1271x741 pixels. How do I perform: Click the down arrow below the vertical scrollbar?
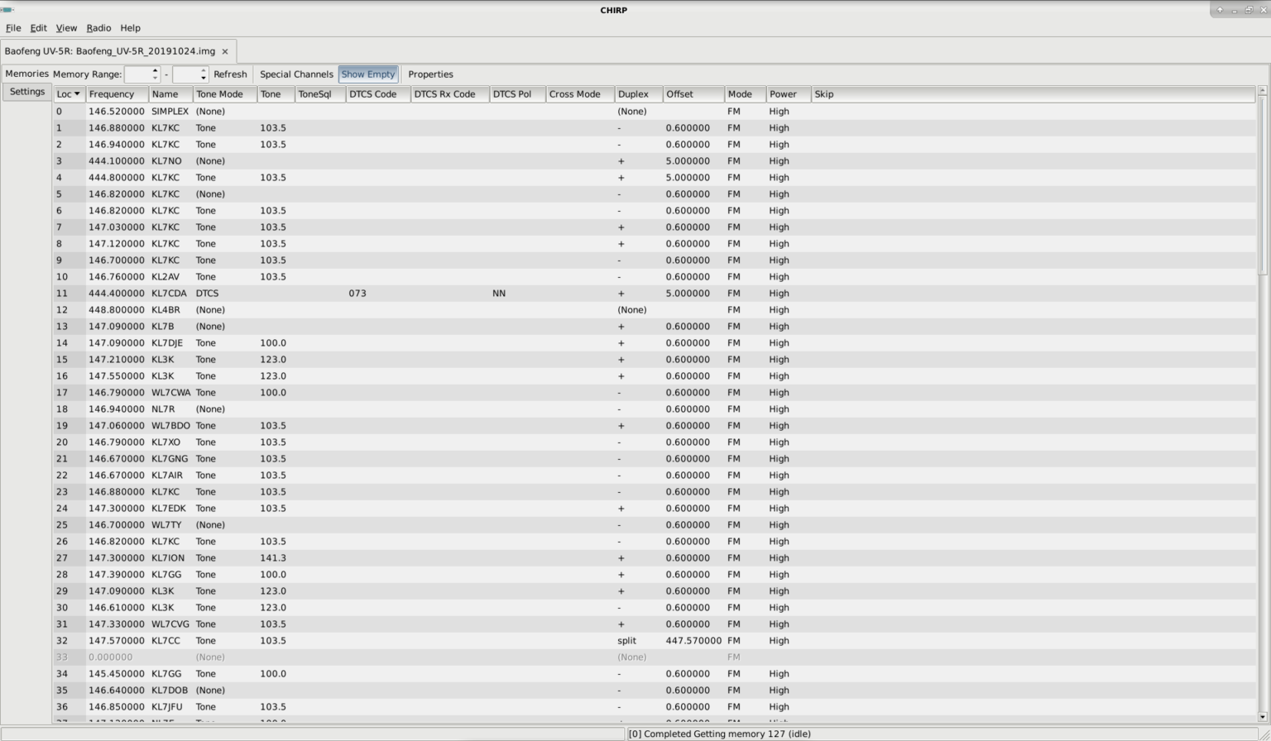(1262, 717)
